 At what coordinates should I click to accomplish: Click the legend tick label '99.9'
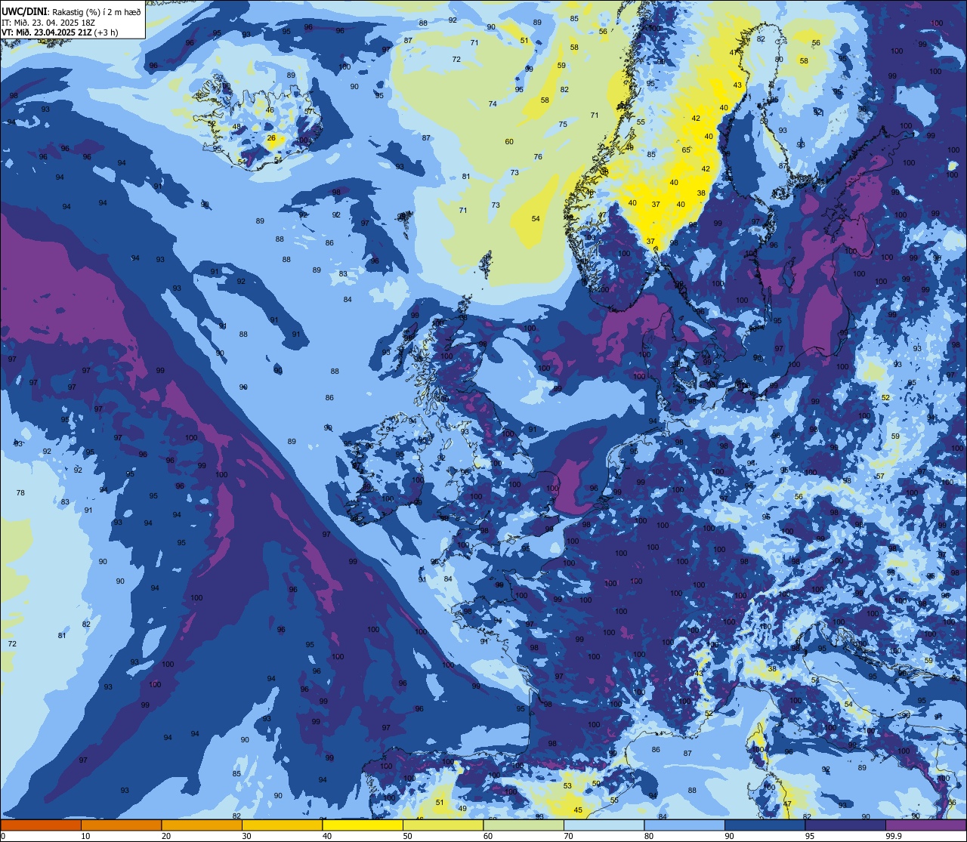(894, 836)
